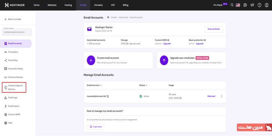Click the announcements megaphone icon
The image size is (272, 136).
tap(252, 5)
